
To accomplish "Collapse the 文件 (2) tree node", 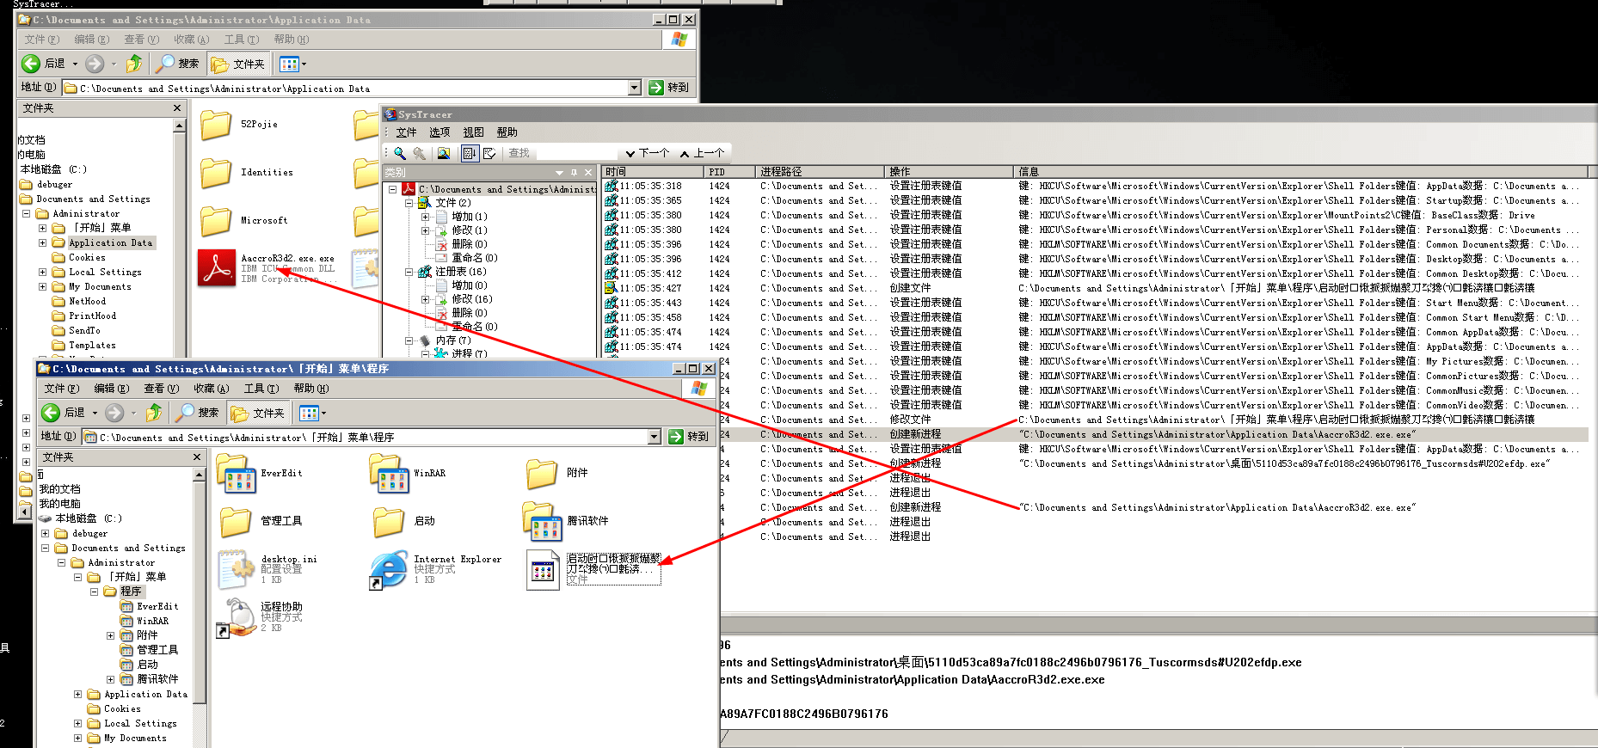I will 409,203.
